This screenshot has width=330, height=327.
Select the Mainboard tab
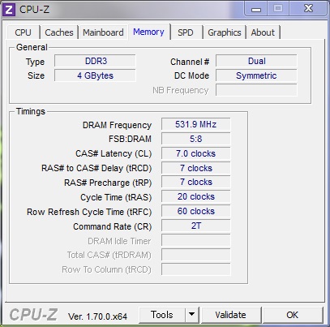(x=103, y=32)
